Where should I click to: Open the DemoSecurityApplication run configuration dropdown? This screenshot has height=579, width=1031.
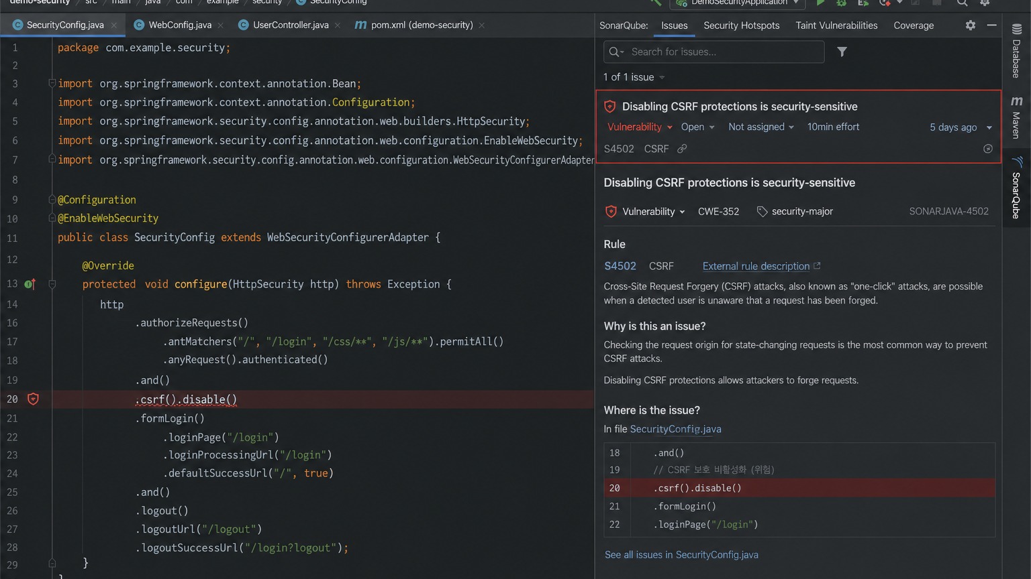pos(738,3)
